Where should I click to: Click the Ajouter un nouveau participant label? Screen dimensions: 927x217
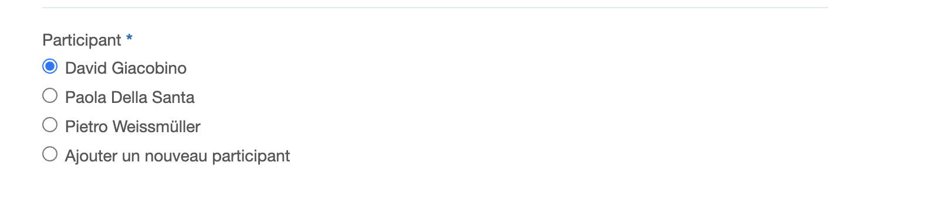[177, 156]
